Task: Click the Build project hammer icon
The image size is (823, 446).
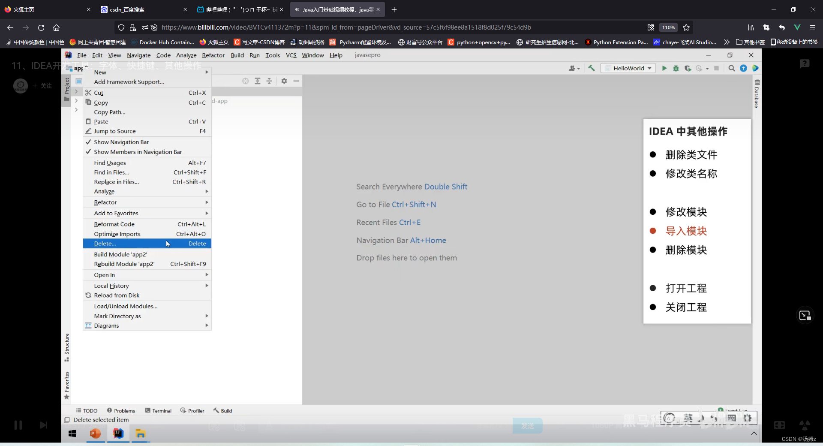Action: [x=592, y=68]
